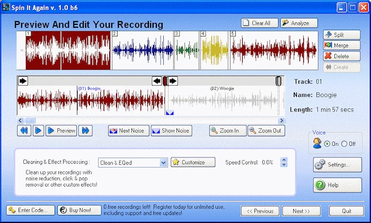Quit the application
371x223 pixels.
(x=347, y=211)
